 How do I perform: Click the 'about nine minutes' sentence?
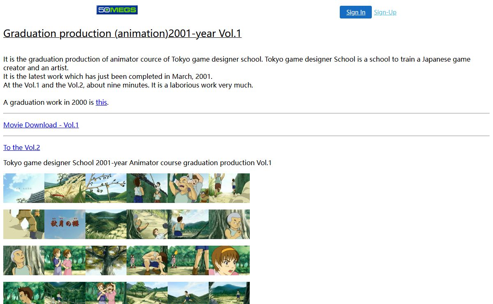tap(128, 85)
